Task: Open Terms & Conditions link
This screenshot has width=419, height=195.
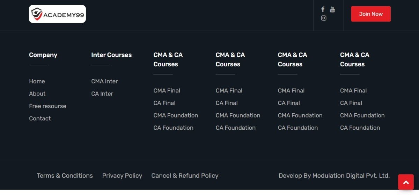Action: [x=65, y=176]
